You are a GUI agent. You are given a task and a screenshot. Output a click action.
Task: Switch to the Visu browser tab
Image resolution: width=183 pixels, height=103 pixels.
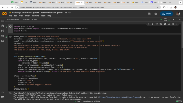(33, 2)
